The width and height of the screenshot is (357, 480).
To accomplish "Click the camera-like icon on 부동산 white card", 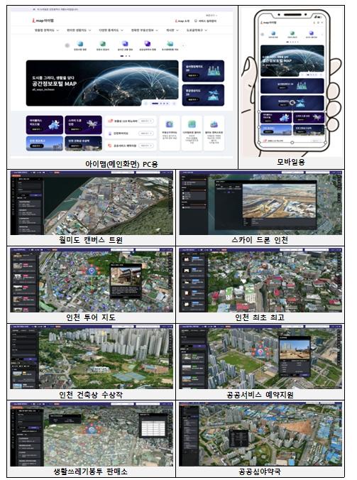I will 170,124.
